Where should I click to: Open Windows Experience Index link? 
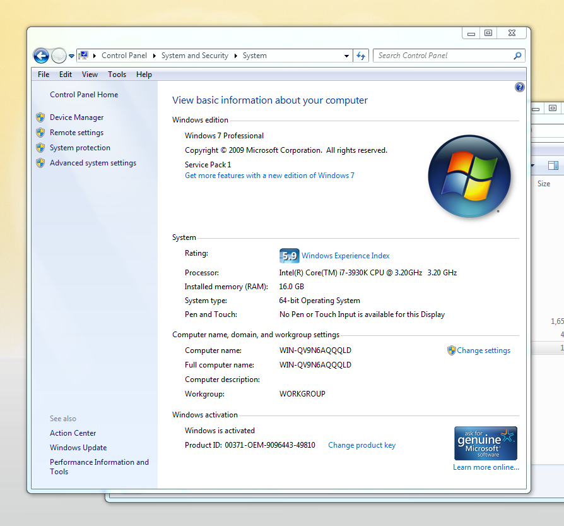[x=345, y=256]
